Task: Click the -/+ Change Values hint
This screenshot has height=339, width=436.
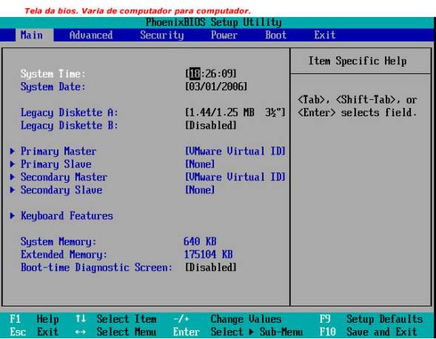Action: pyautogui.click(x=227, y=319)
